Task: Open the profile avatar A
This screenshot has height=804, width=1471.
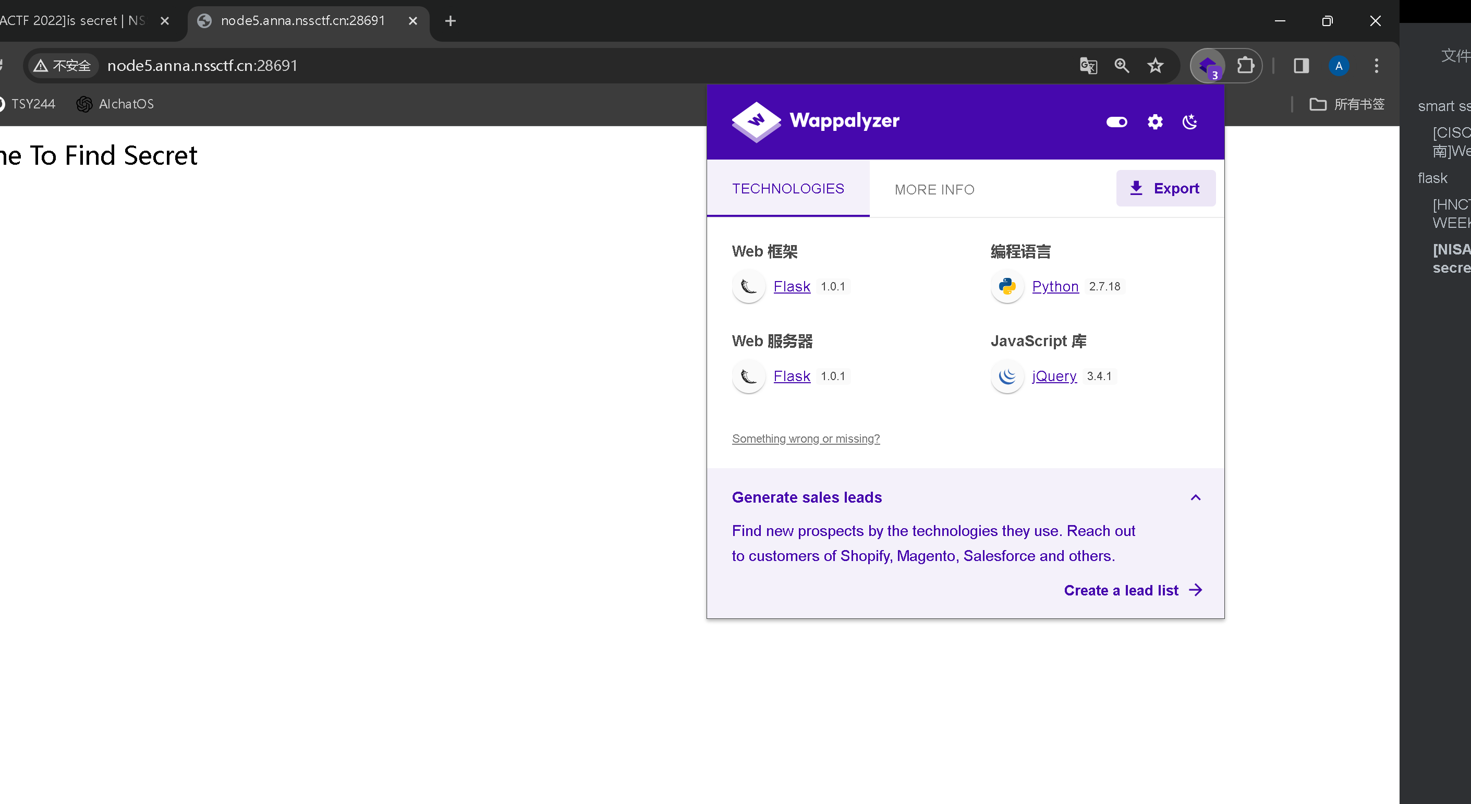Action: tap(1339, 66)
